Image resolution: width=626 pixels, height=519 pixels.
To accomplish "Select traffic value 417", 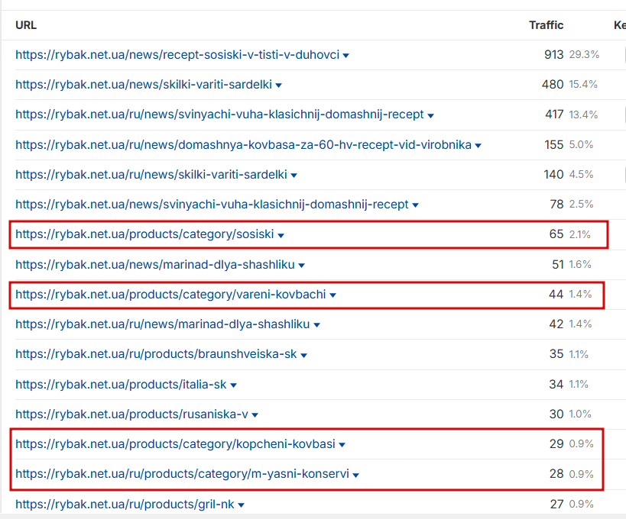I will (554, 114).
